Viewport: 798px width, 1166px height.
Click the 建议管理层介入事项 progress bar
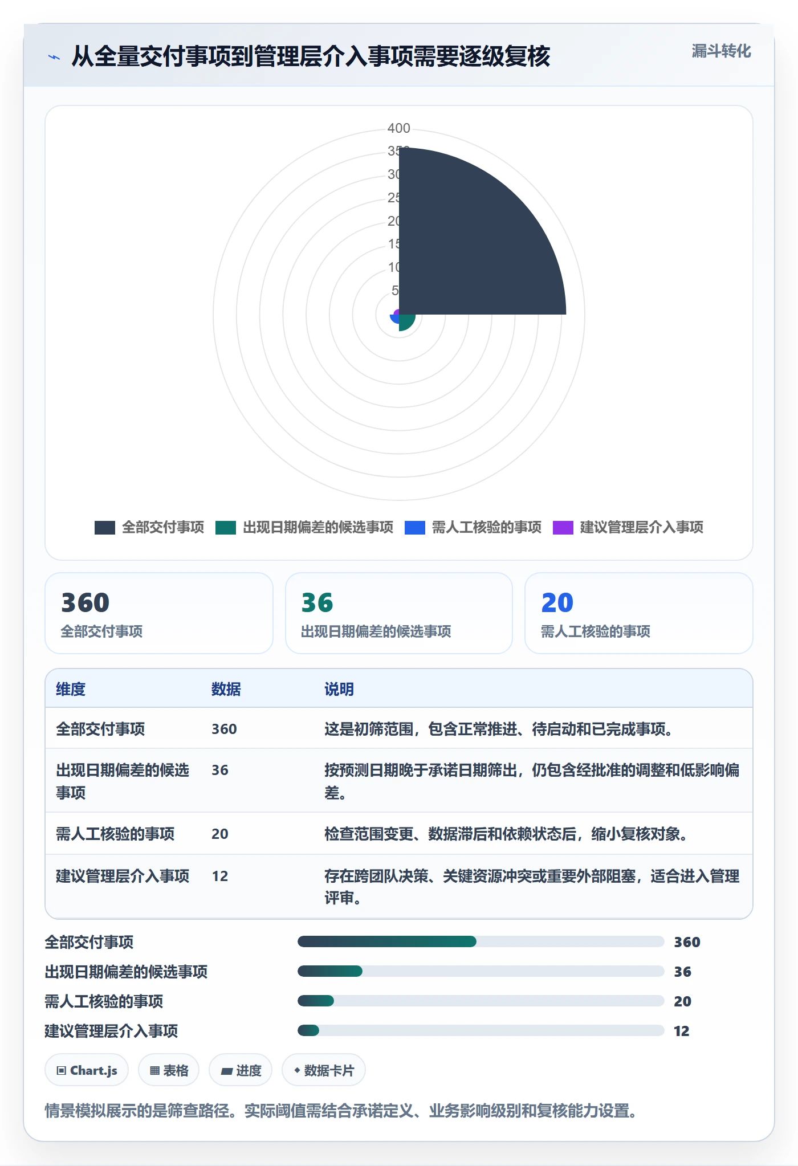[x=481, y=1030]
